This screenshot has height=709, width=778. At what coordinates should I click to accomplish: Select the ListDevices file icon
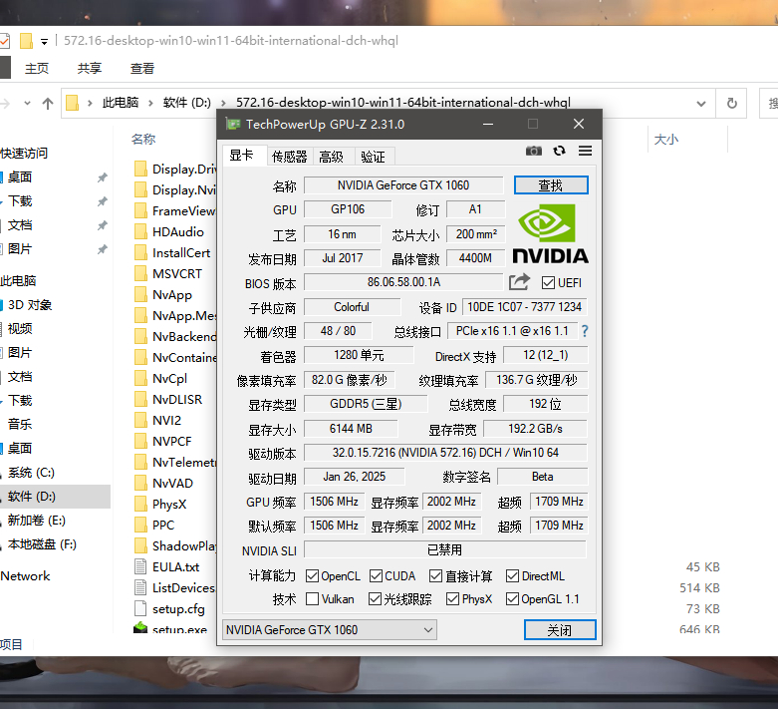pos(140,587)
